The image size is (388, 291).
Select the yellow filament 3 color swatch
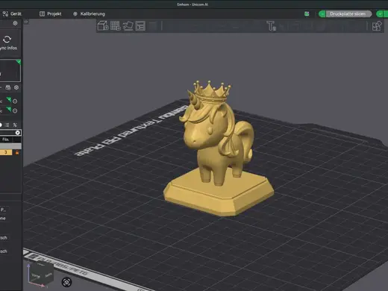point(6,152)
